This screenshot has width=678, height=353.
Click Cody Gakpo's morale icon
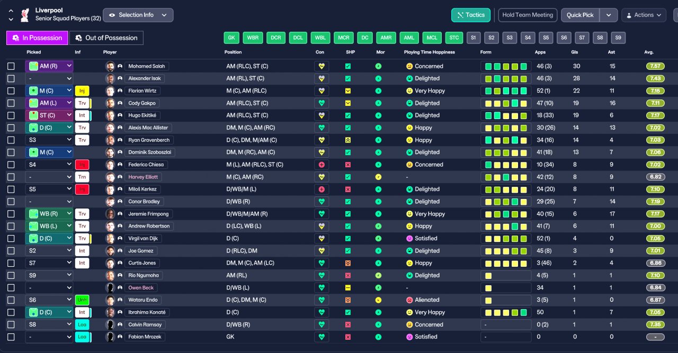pos(378,103)
